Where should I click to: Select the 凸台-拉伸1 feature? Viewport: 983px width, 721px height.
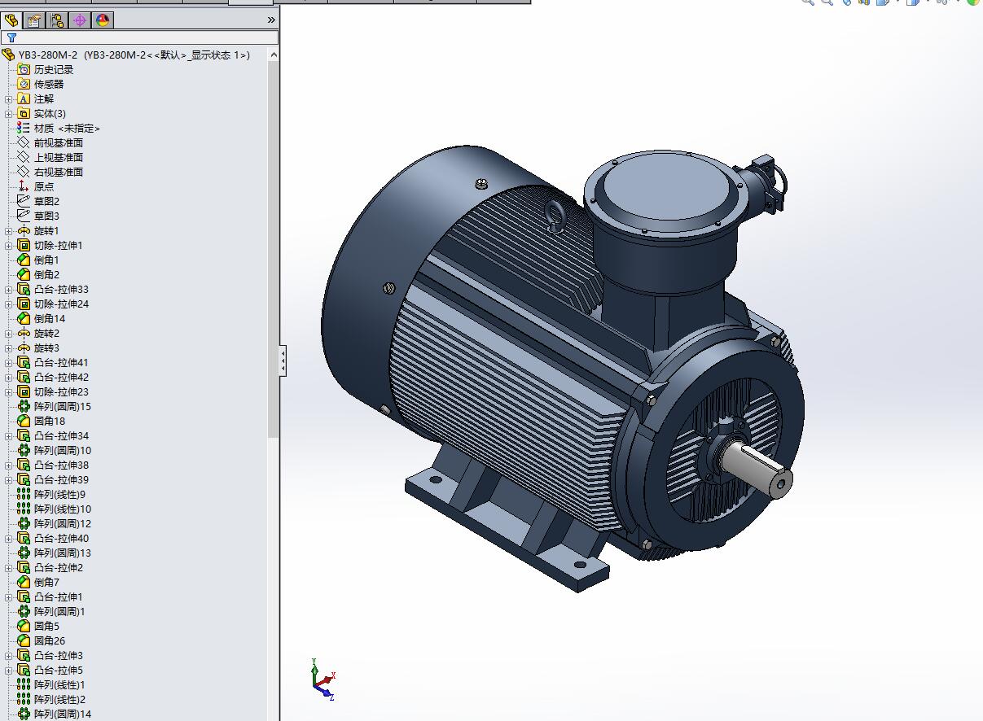50,596
